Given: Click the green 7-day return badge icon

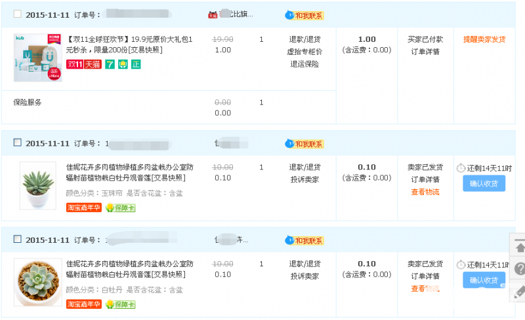Looking at the screenshot, I should [109, 64].
